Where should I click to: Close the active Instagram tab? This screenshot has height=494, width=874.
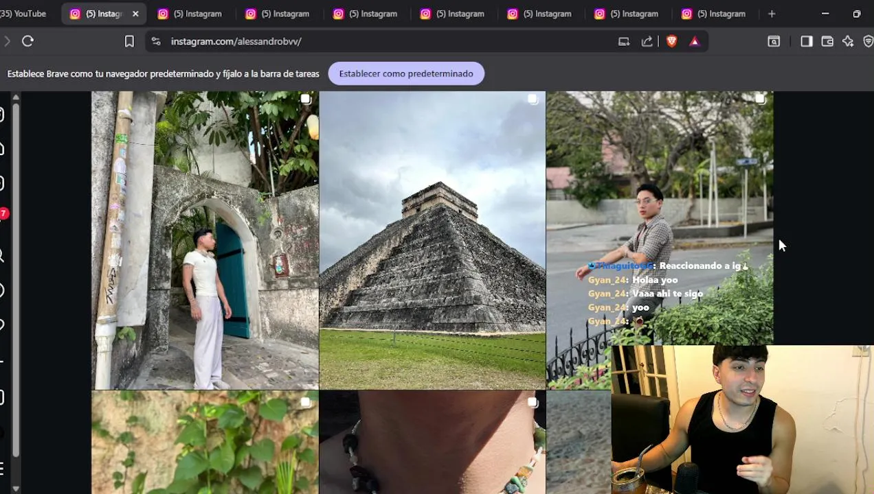coord(135,14)
